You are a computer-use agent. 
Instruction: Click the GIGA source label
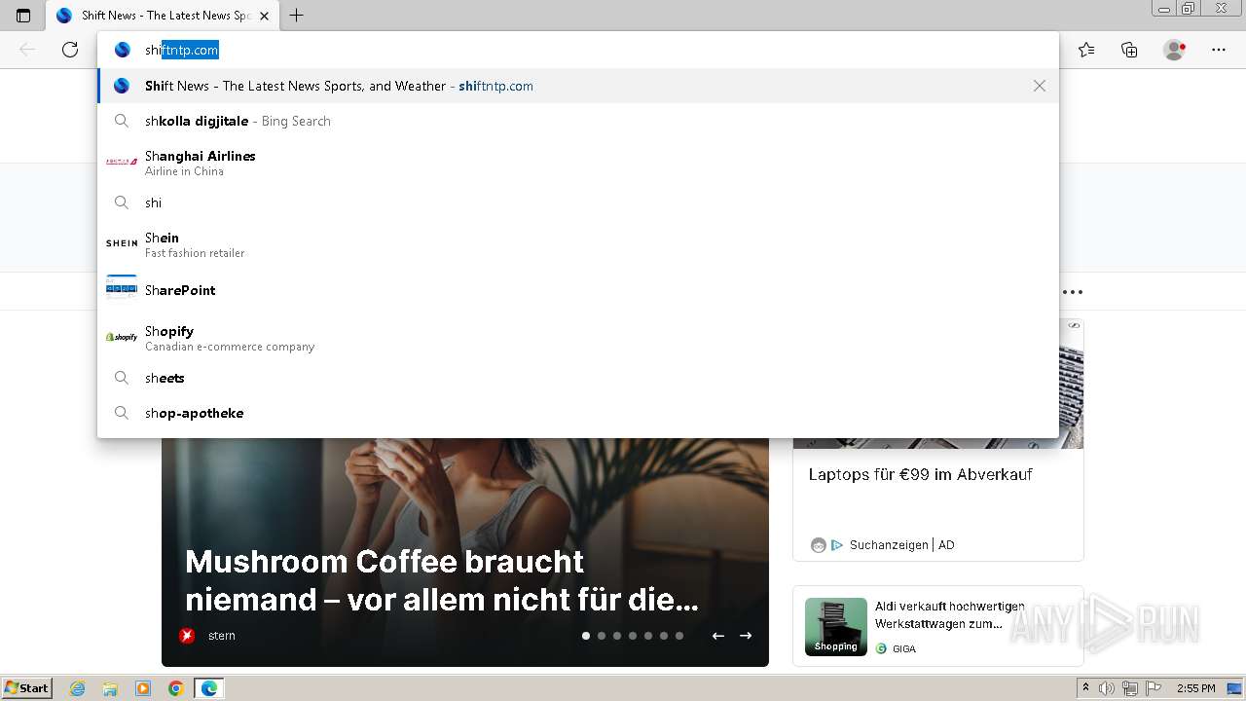[904, 648]
